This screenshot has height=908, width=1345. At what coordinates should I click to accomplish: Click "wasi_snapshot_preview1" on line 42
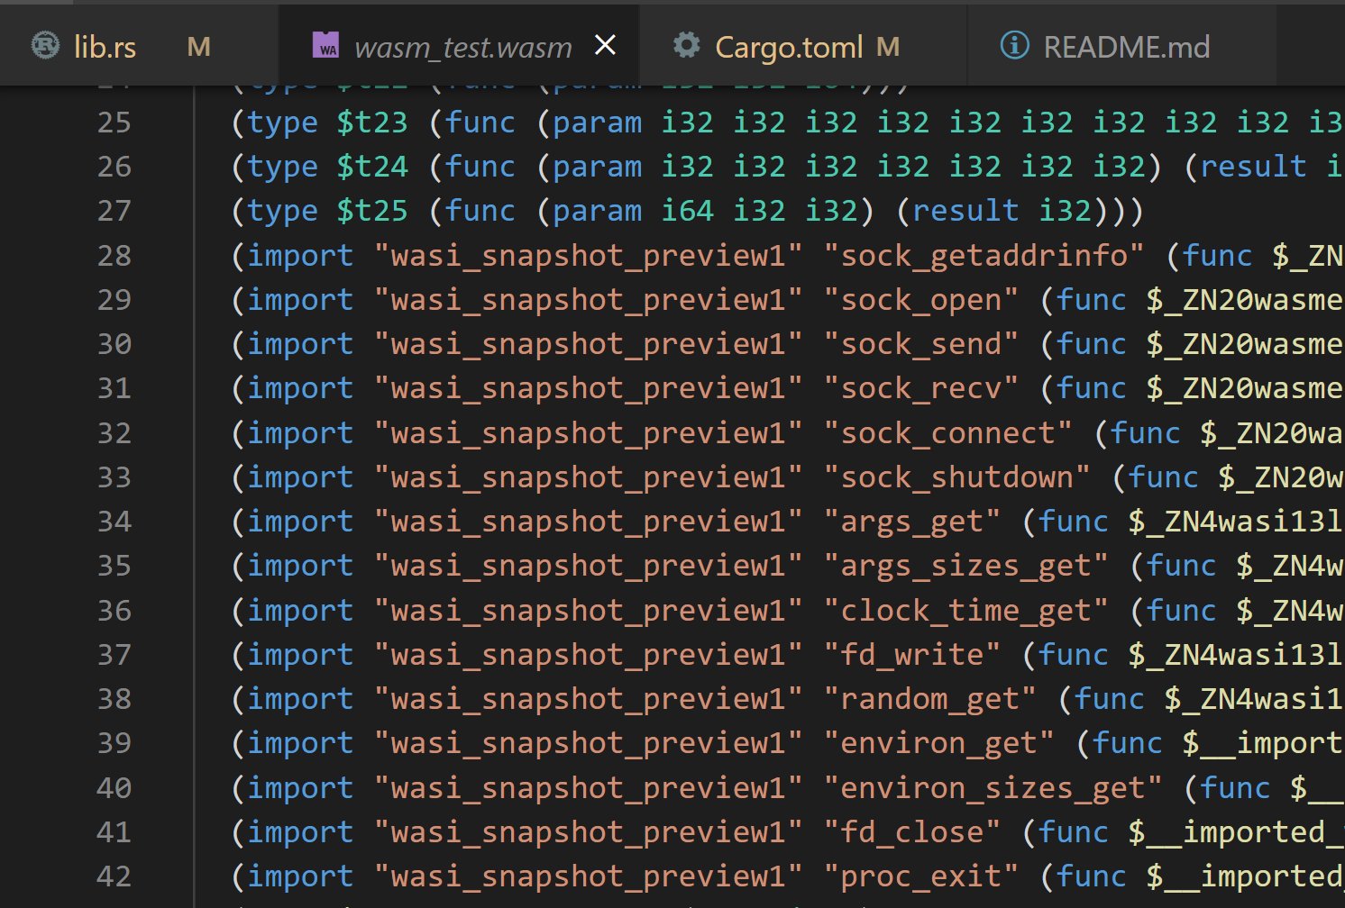(x=588, y=876)
